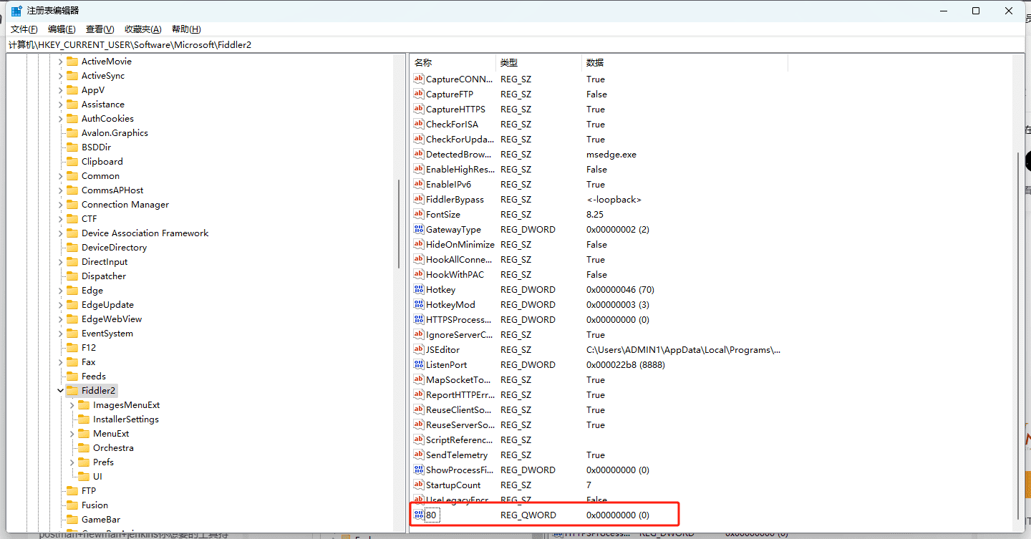Collapse the Fiddler2 key
This screenshot has height=539, width=1031.
pos(60,391)
